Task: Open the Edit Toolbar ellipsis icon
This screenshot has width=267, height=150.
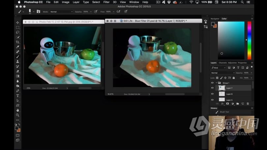Action: tap(17, 120)
